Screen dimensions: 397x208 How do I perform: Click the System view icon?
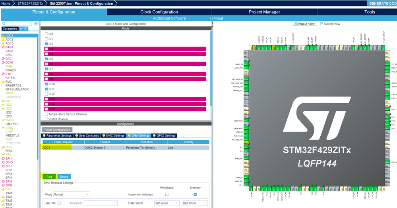[321, 23]
